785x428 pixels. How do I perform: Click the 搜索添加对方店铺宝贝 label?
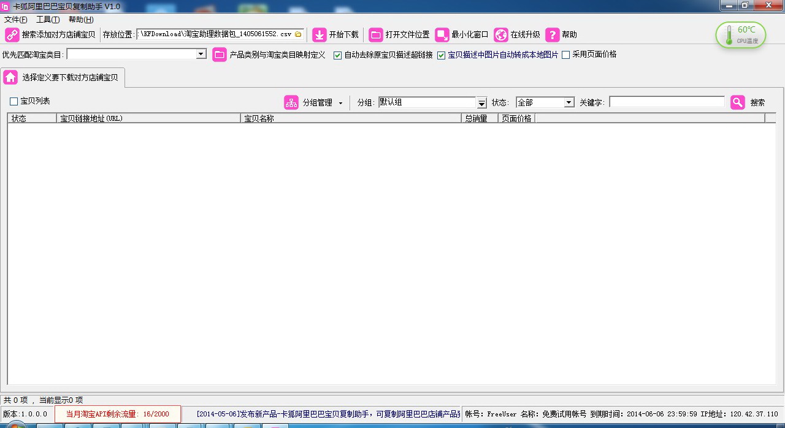[x=59, y=34]
